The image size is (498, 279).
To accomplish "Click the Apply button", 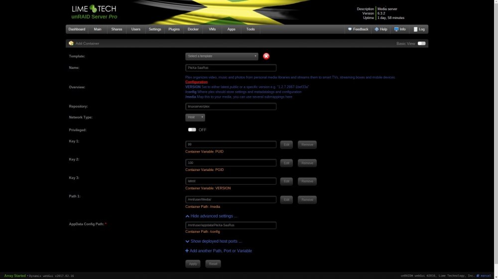I will click(x=193, y=264).
